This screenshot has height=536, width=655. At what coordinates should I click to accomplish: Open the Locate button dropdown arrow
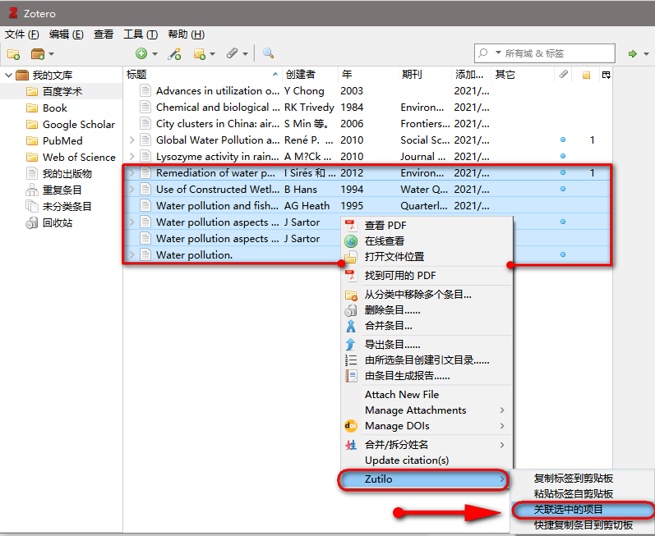646,54
